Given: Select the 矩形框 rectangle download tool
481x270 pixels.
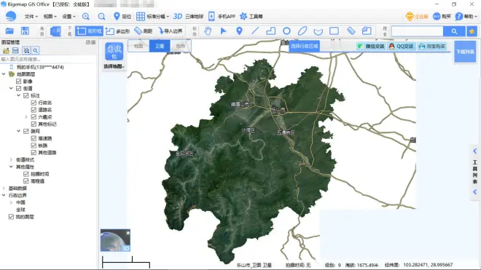Looking at the screenshot, I should coord(89,31).
